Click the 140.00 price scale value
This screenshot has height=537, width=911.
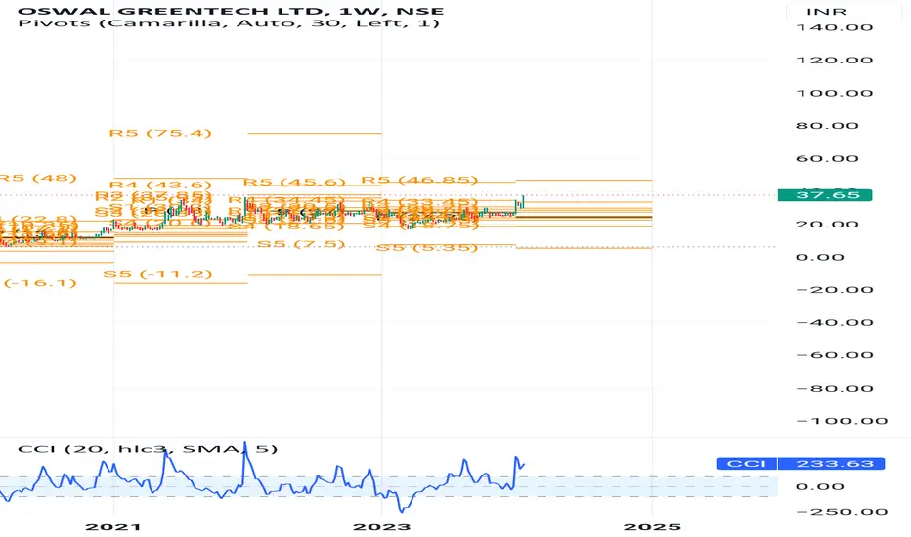[835, 27]
